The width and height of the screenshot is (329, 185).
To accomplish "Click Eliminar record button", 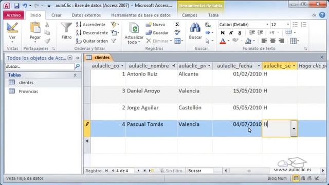I will click(159, 41).
